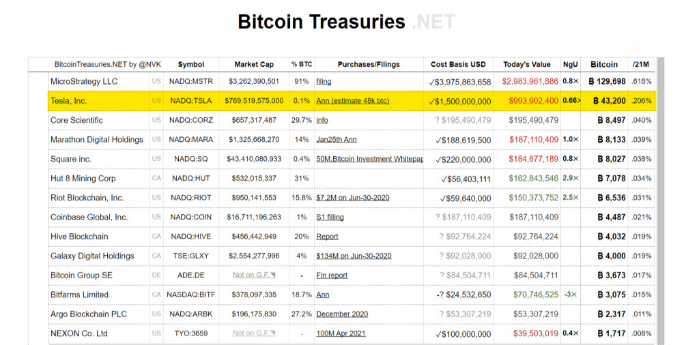Screen dimensions: 699x345
Task: Open MicroStrategy filing link
Action: [324, 81]
